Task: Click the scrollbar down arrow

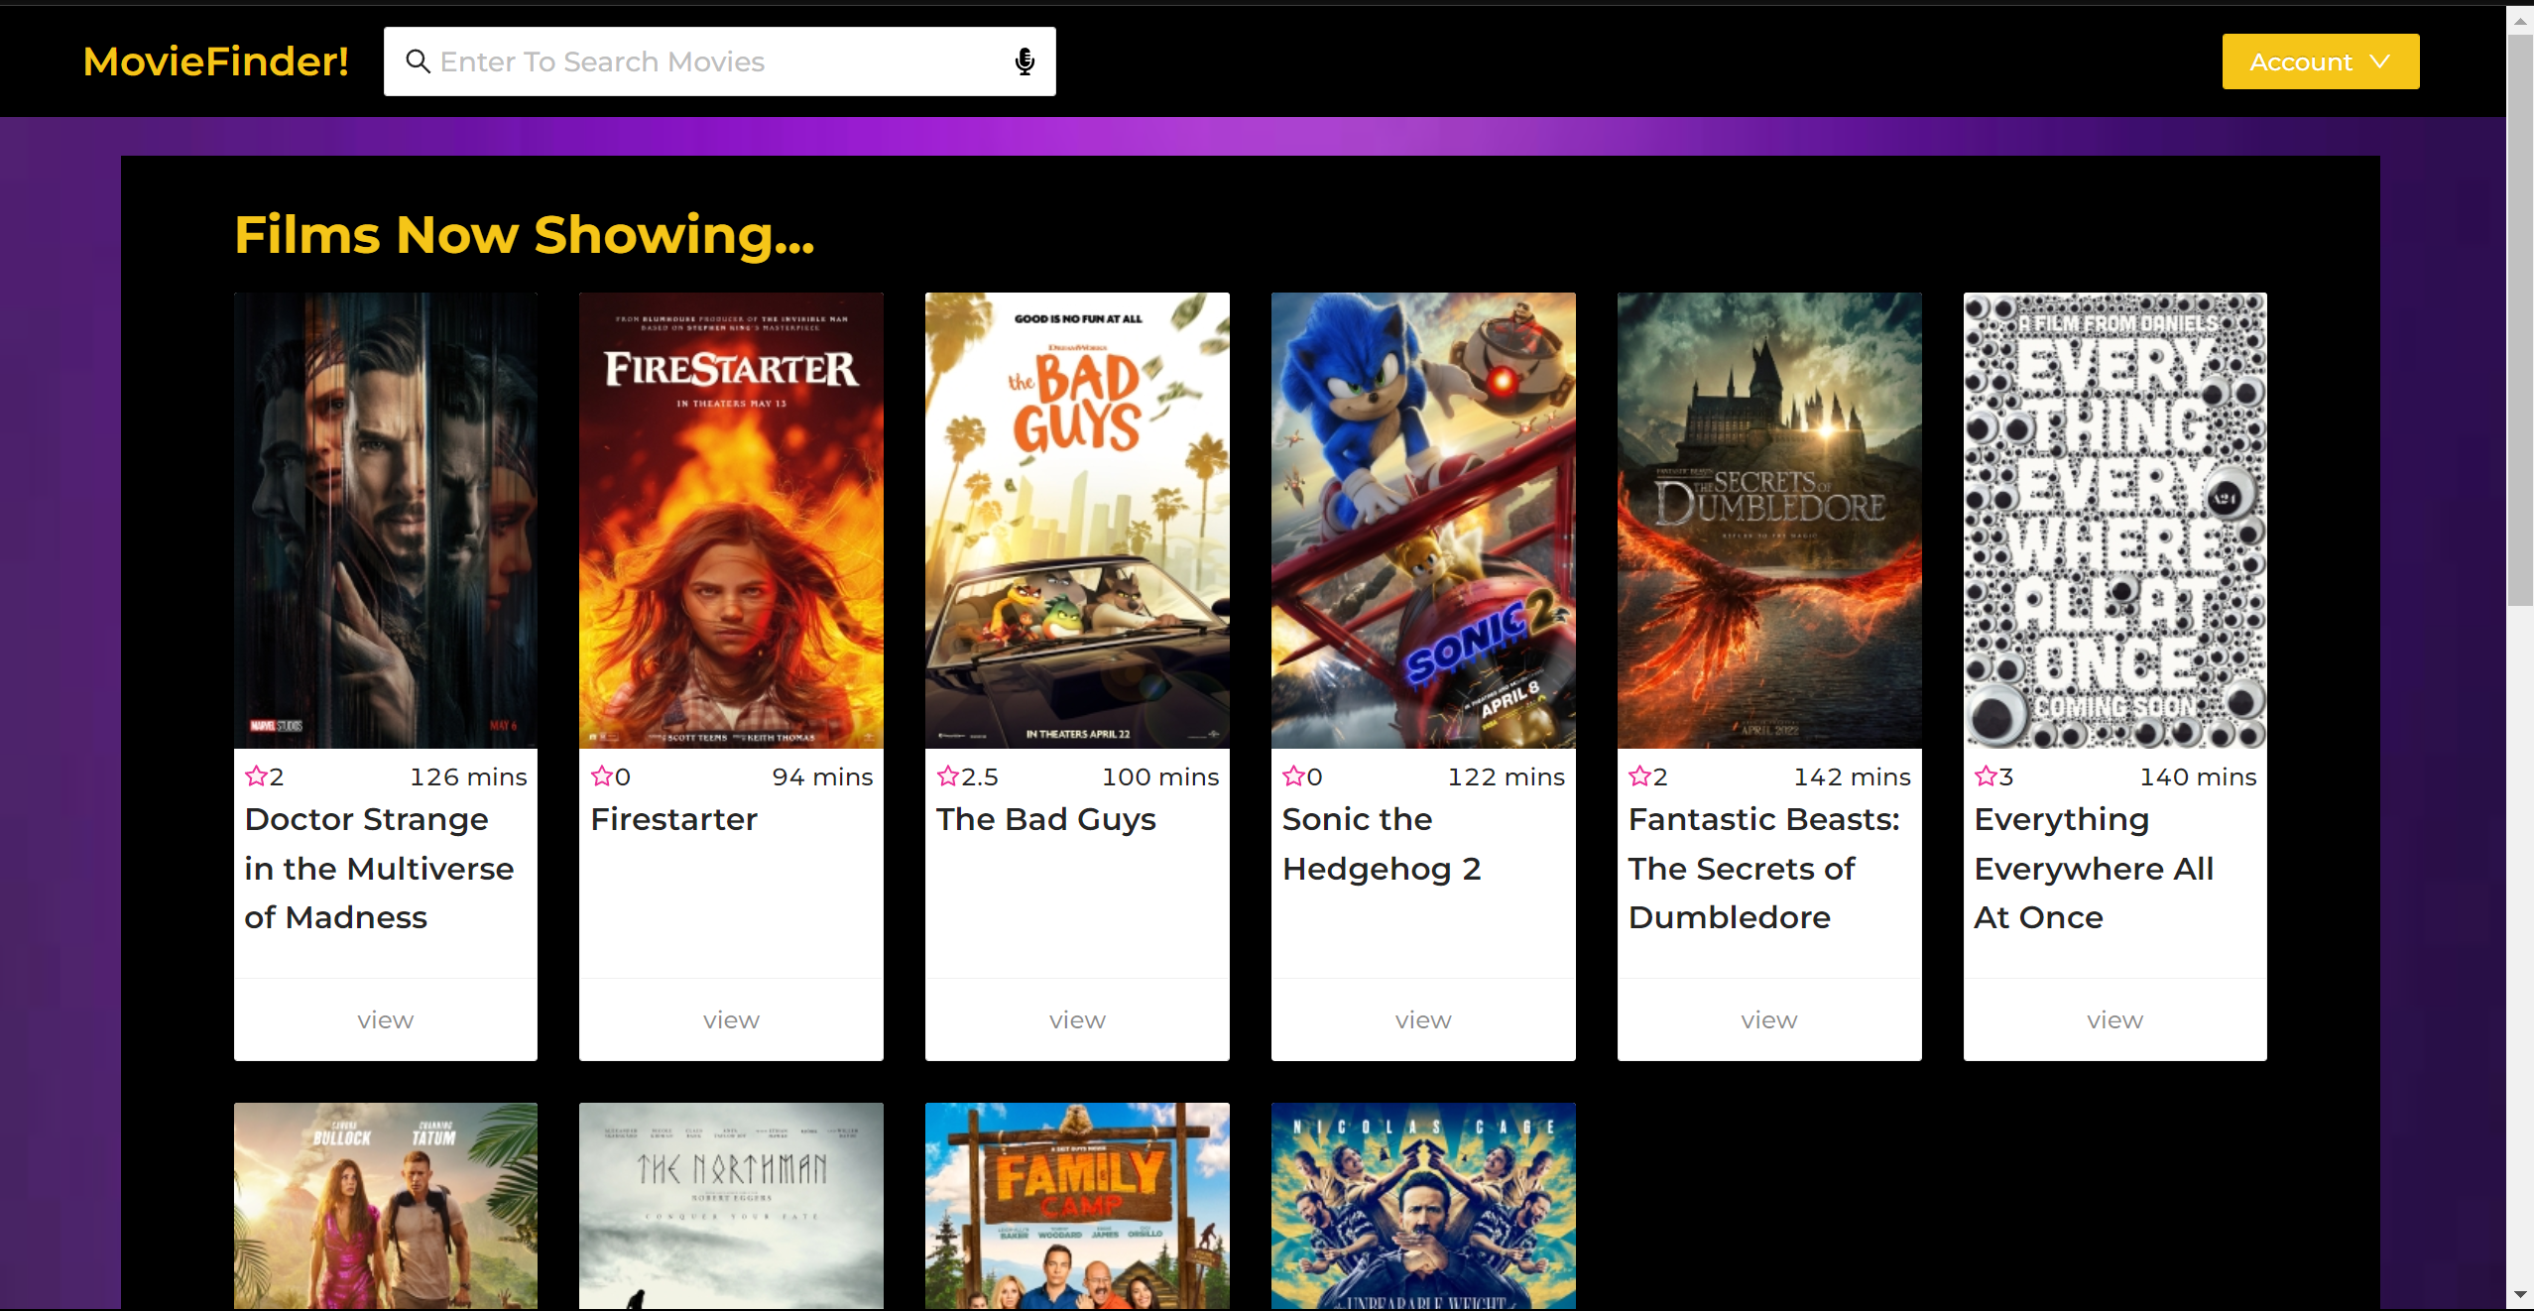Action: coord(2520,1294)
